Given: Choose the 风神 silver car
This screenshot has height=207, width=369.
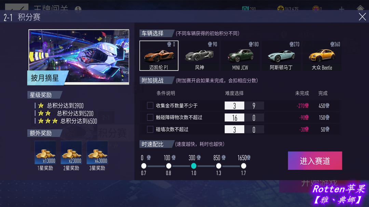Looking at the screenshot, I should click(200, 56).
